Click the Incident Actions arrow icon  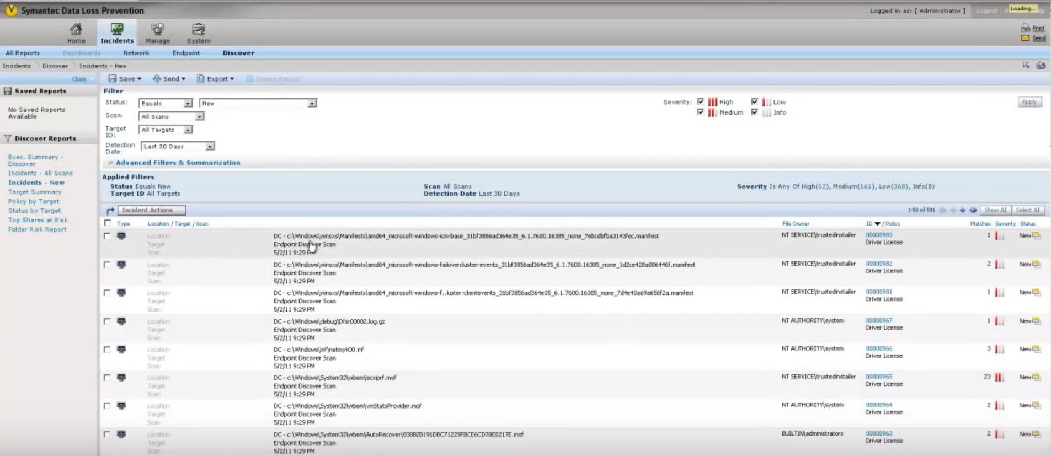click(110, 211)
